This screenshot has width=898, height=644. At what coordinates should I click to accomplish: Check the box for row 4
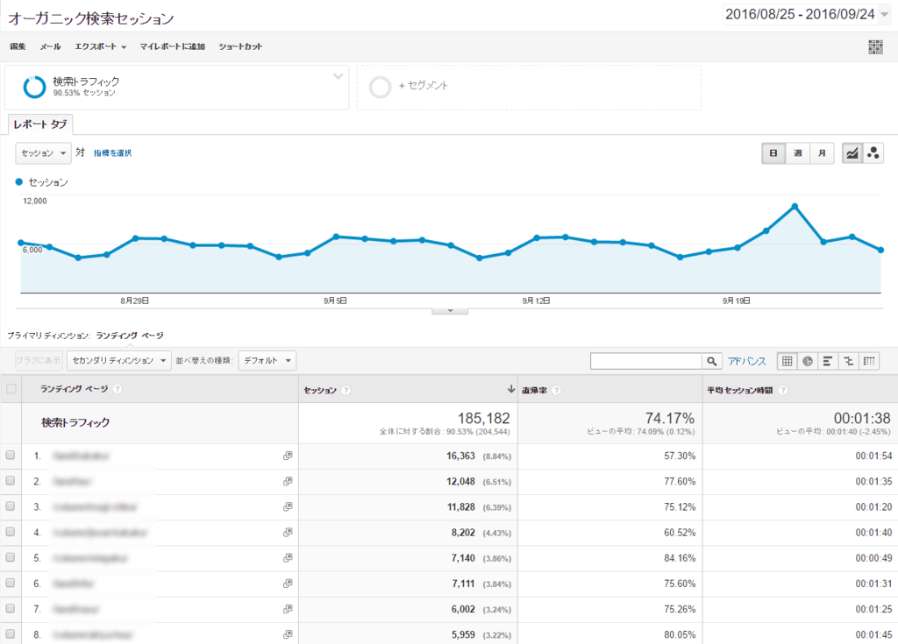(11, 532)
